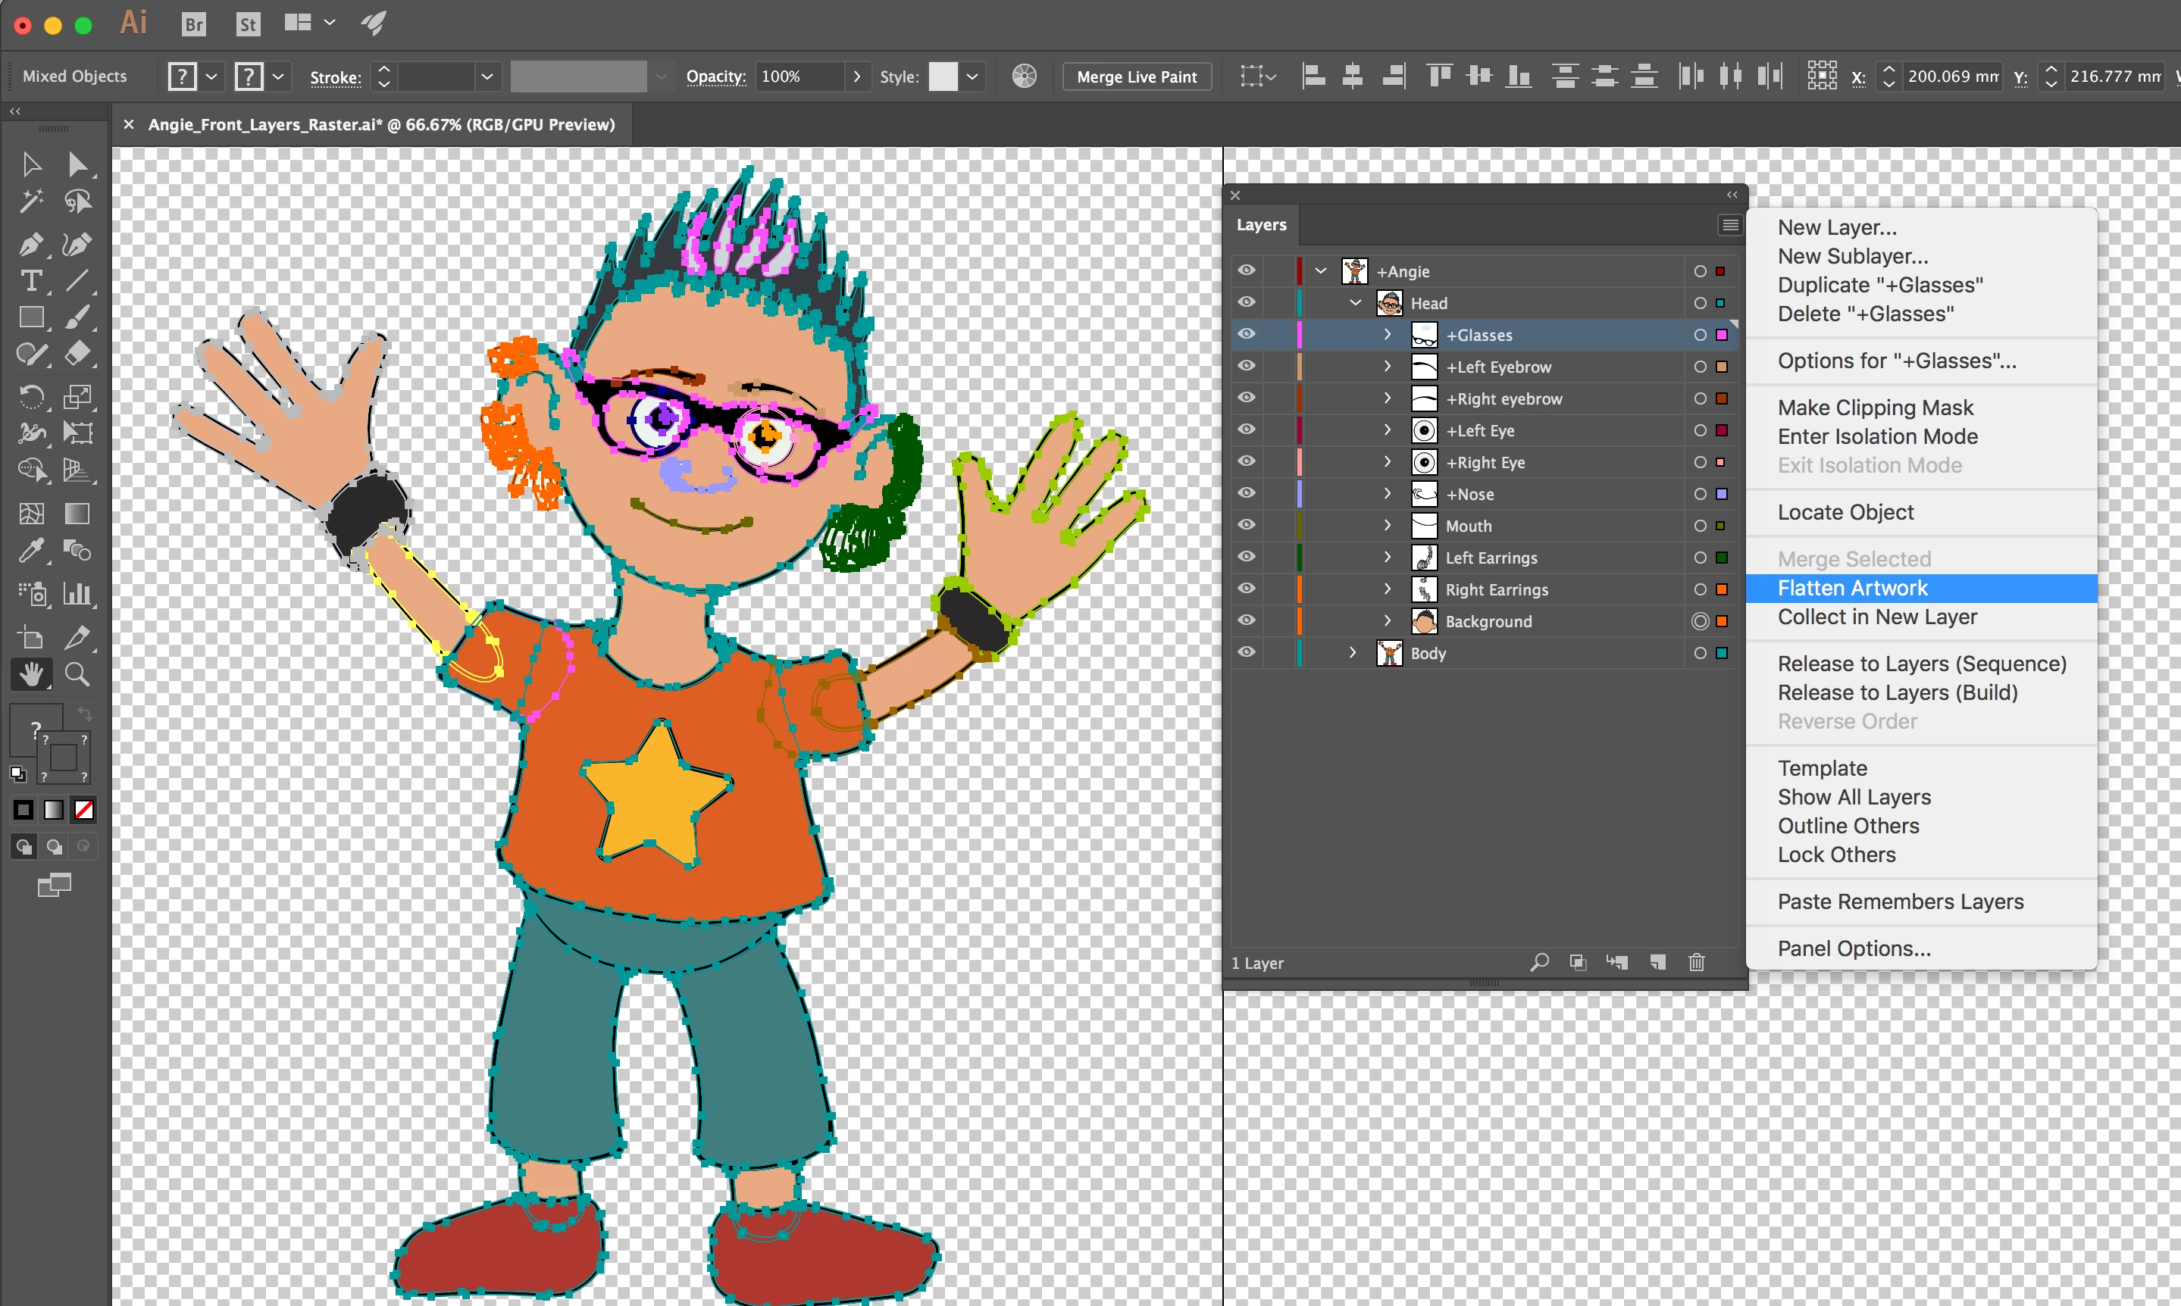Open the Layers panel hamburger menu
The height and width of the screenshot is (1306, 2181).
coord(1729,225)
